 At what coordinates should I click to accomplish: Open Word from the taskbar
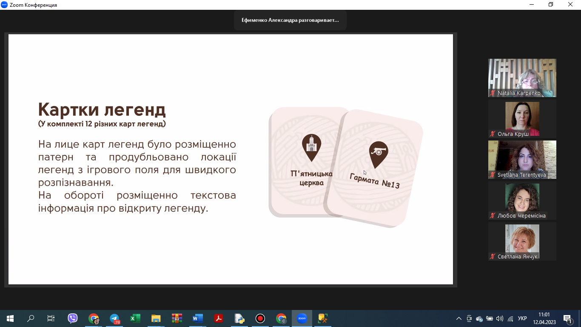[x=198, y=318]
